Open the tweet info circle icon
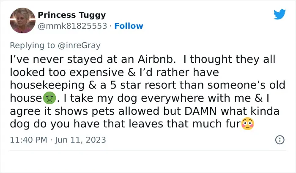 [x=280, y=140]
